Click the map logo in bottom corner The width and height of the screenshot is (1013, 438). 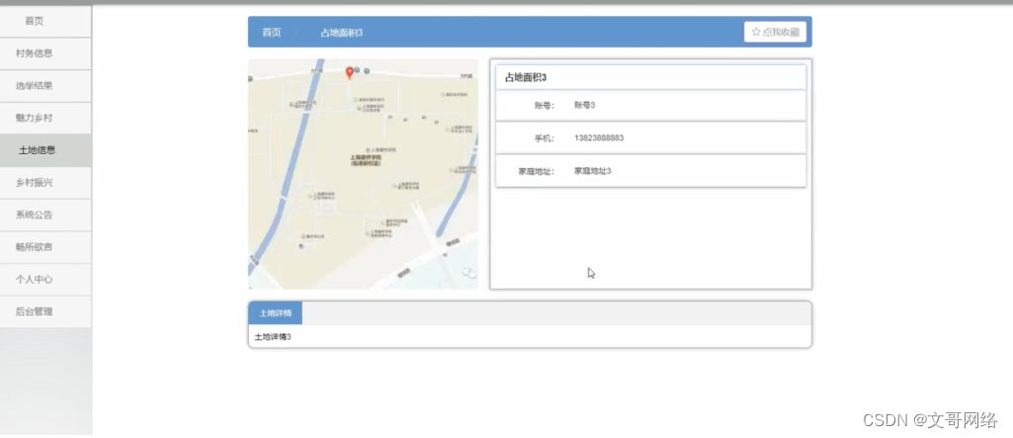[x=469, y=273]
